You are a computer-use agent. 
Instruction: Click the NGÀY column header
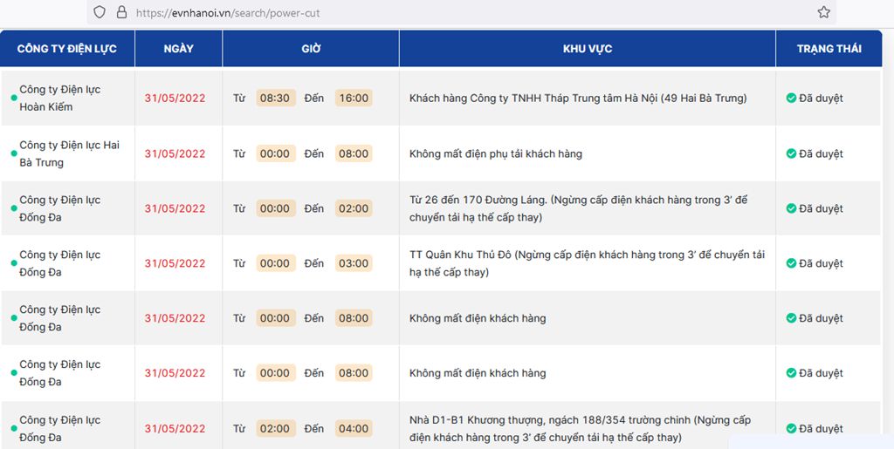[178, 48]
